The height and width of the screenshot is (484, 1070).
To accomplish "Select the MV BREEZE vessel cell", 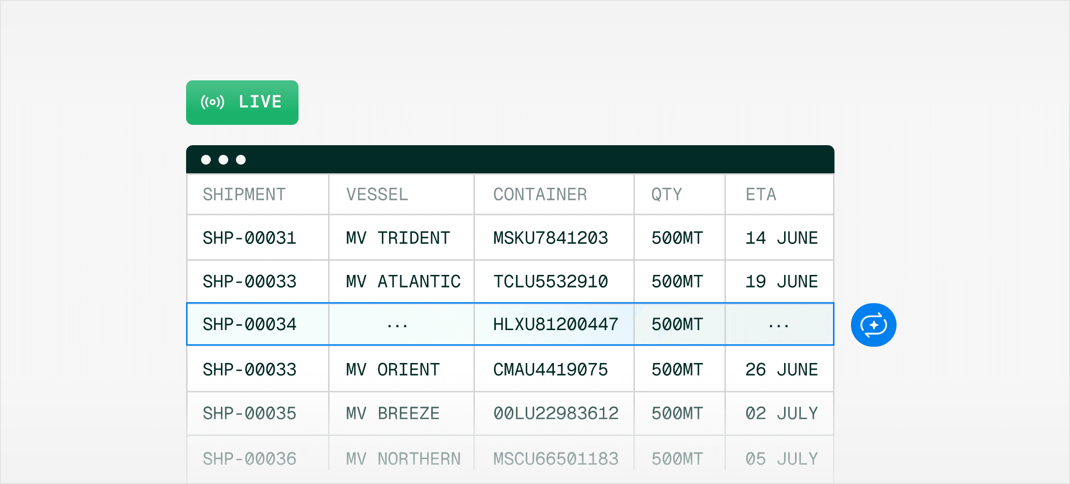I will click(401, 413).
